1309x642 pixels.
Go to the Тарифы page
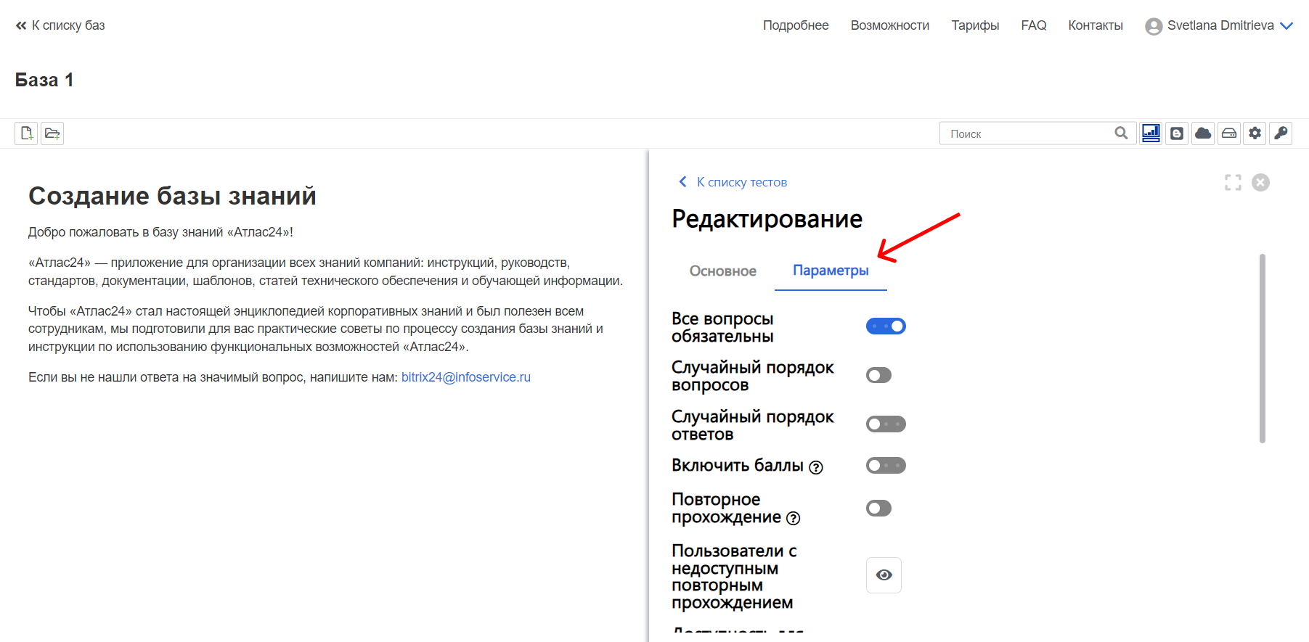point(975,25)
